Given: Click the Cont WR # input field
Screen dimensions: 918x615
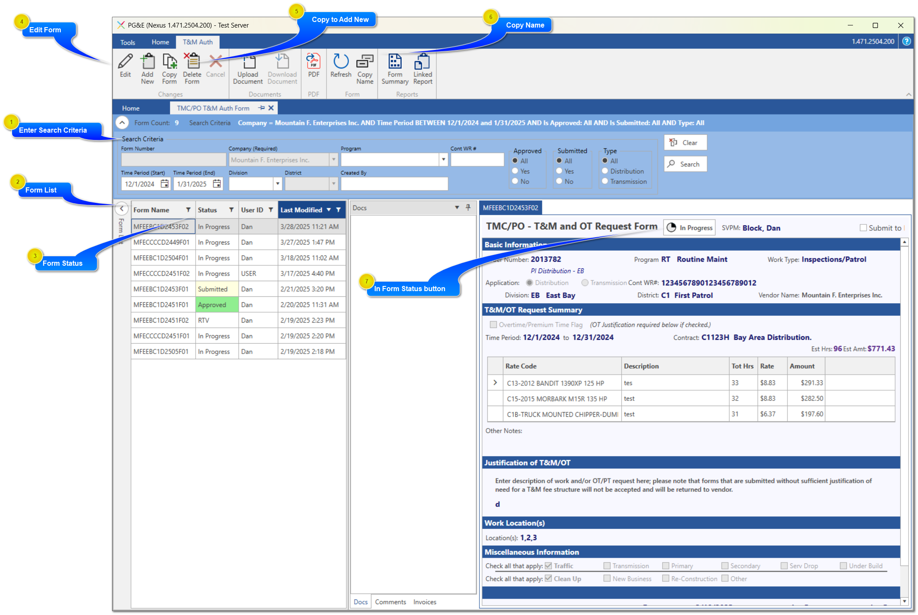Looking at the screenshot, I should click(x=477, y=159).
